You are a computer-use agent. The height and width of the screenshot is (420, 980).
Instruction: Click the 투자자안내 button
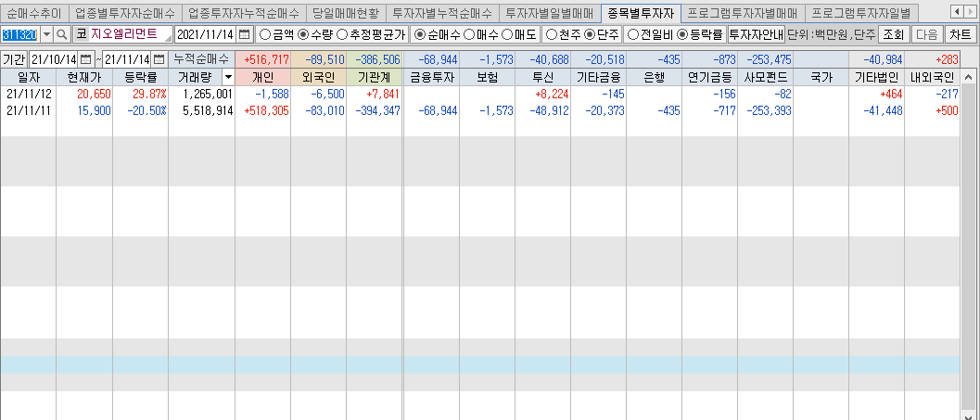pyautogui.click(x=757, y=34)
